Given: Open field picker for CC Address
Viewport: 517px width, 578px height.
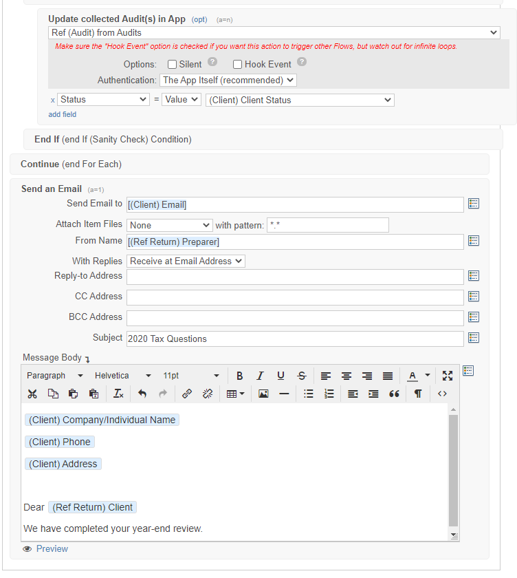Looking at the screenshot, I should [474, 297].
